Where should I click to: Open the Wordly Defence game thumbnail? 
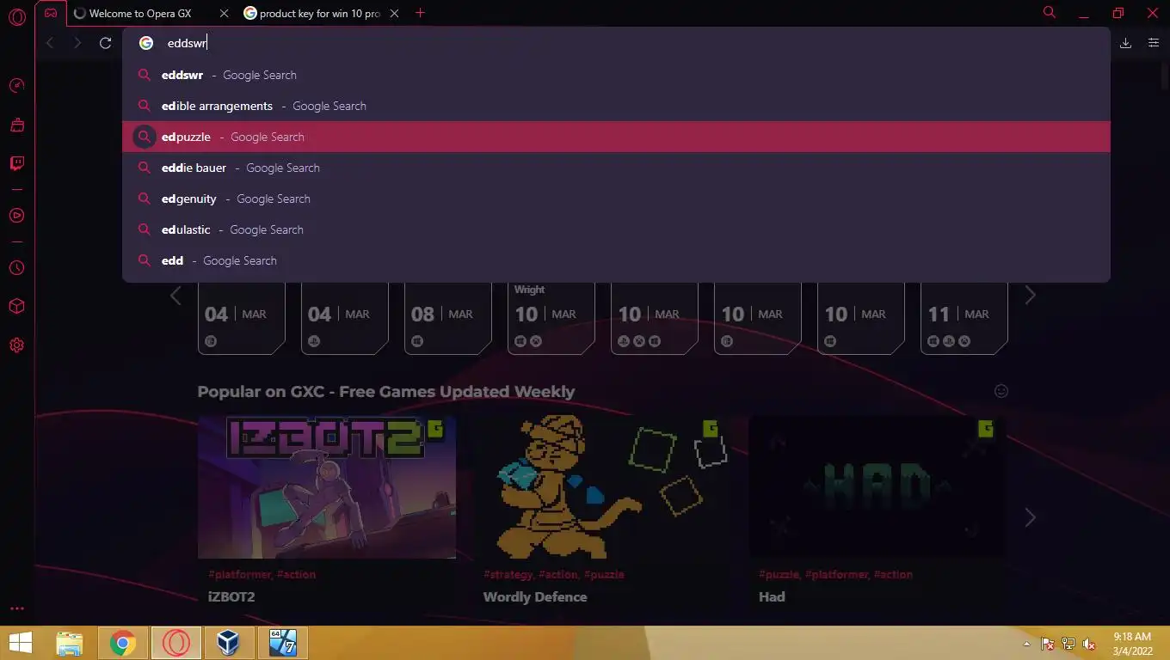[602, 487]
